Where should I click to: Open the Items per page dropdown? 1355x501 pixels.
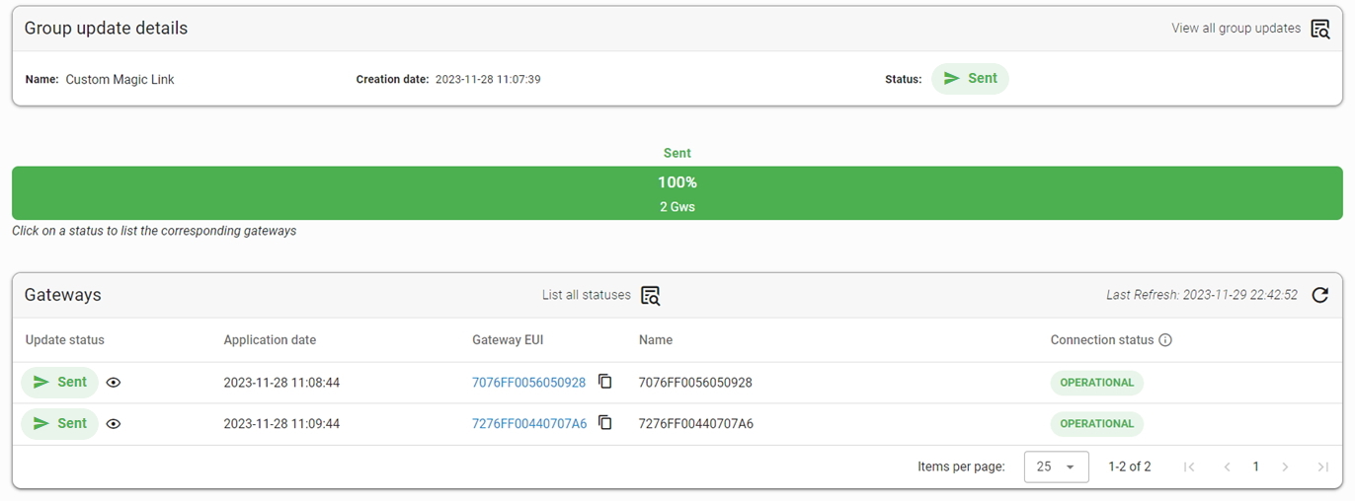click(1057, 467)
